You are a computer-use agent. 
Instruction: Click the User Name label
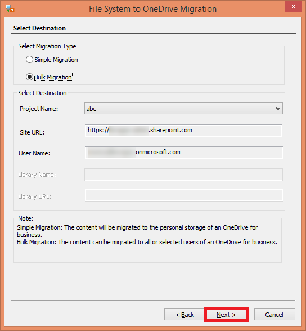coord(34,153)
